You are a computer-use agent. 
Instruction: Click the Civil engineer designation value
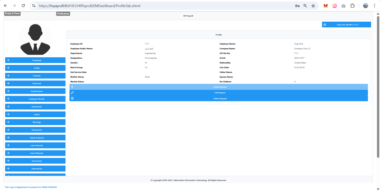(x=151, y=58)
